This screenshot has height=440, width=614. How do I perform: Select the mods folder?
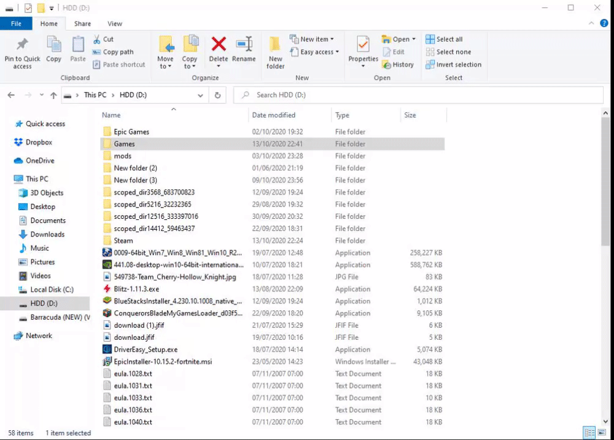(x=272, y=156)
